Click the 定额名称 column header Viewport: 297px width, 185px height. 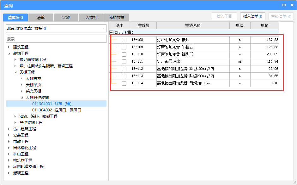[x=193, y=25]
